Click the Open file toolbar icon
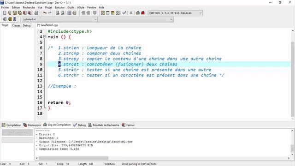This screenshot has height=166, width=295. coord(10,13)
